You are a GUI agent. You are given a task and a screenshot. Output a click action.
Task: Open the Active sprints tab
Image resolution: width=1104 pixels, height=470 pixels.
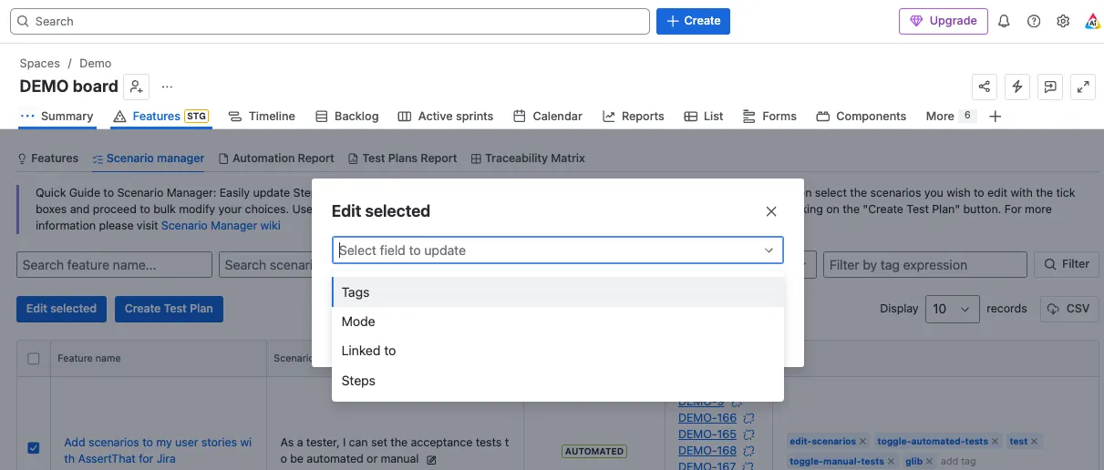(446, 116)
